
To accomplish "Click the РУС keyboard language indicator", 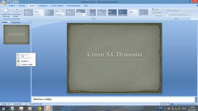I will [x=184, y=109].
